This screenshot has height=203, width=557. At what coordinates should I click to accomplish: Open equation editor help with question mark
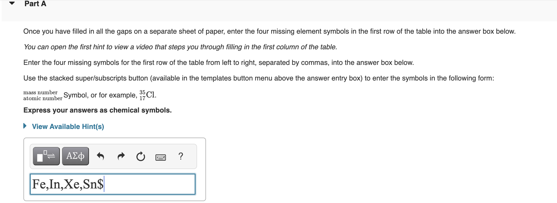[181, 156]
